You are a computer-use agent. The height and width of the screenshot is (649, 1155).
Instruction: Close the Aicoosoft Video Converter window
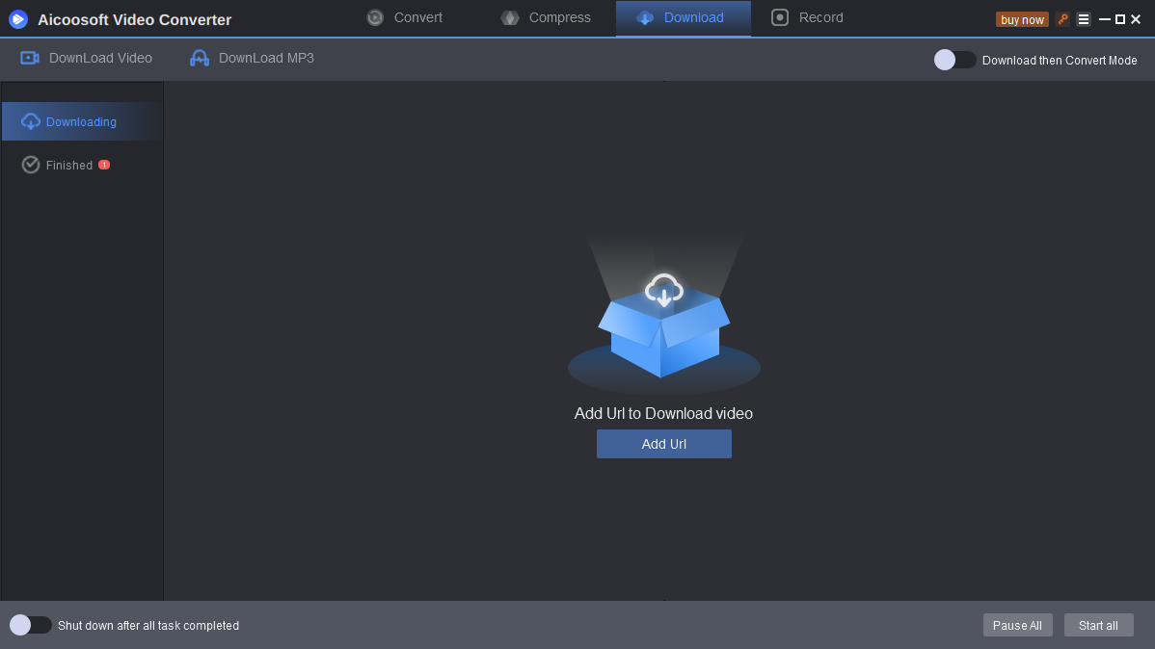tap(1135, 19)
